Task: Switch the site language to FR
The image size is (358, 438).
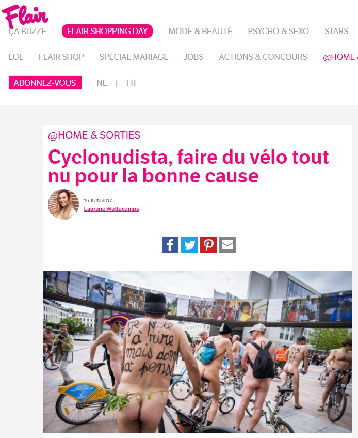Action: [131, 83]
